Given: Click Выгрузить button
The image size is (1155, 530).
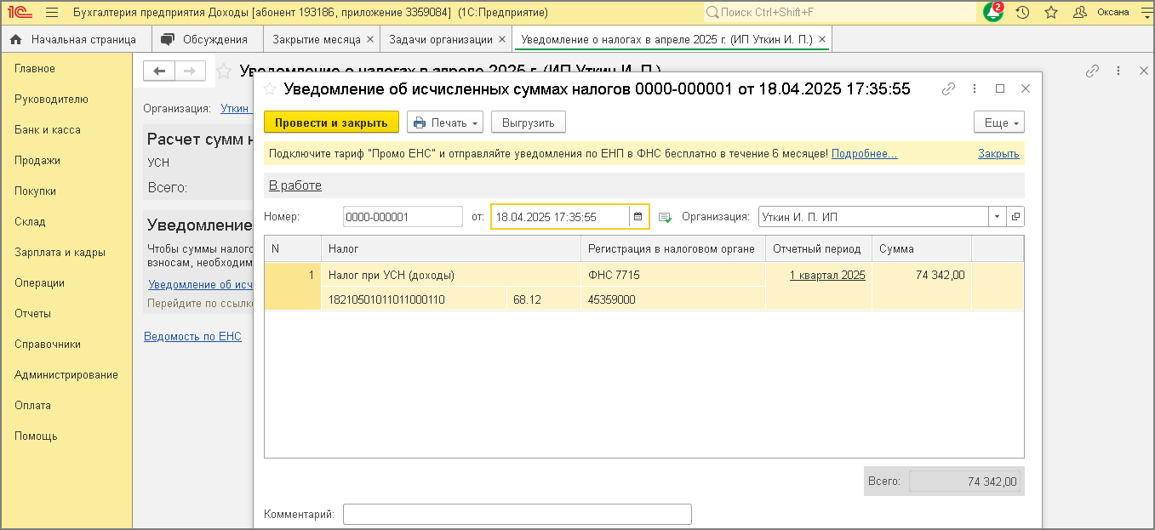Looking at the screenshot, I should (528, 123).
